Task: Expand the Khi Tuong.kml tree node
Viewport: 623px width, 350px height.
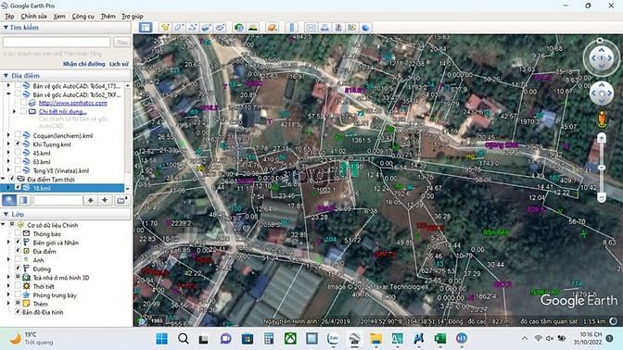Action: click(8, 144)
